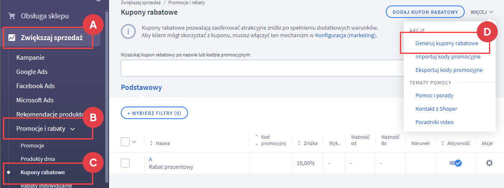
Task: Sort by the Nazwa column arrows icon
Action: coord(151,143)
